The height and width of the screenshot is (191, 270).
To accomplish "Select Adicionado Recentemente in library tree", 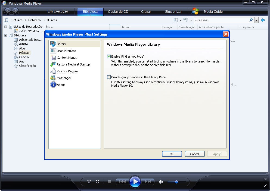I will click(x=30, y=40).
